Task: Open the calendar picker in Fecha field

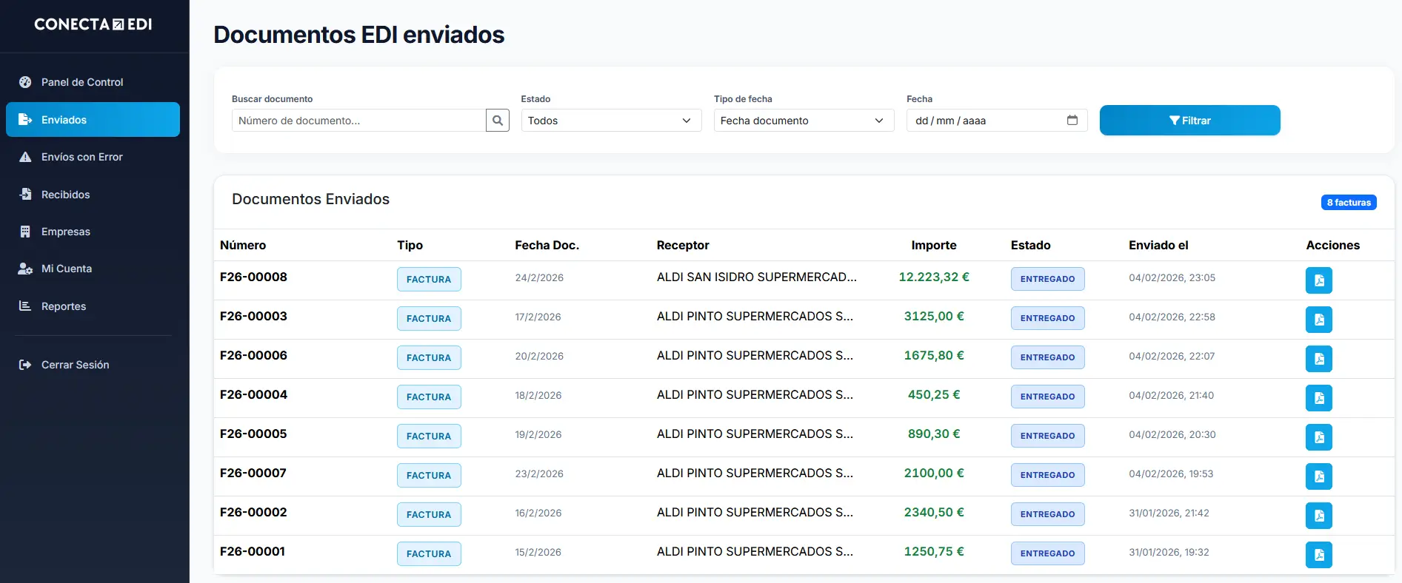Action: tap(1072, 121)
